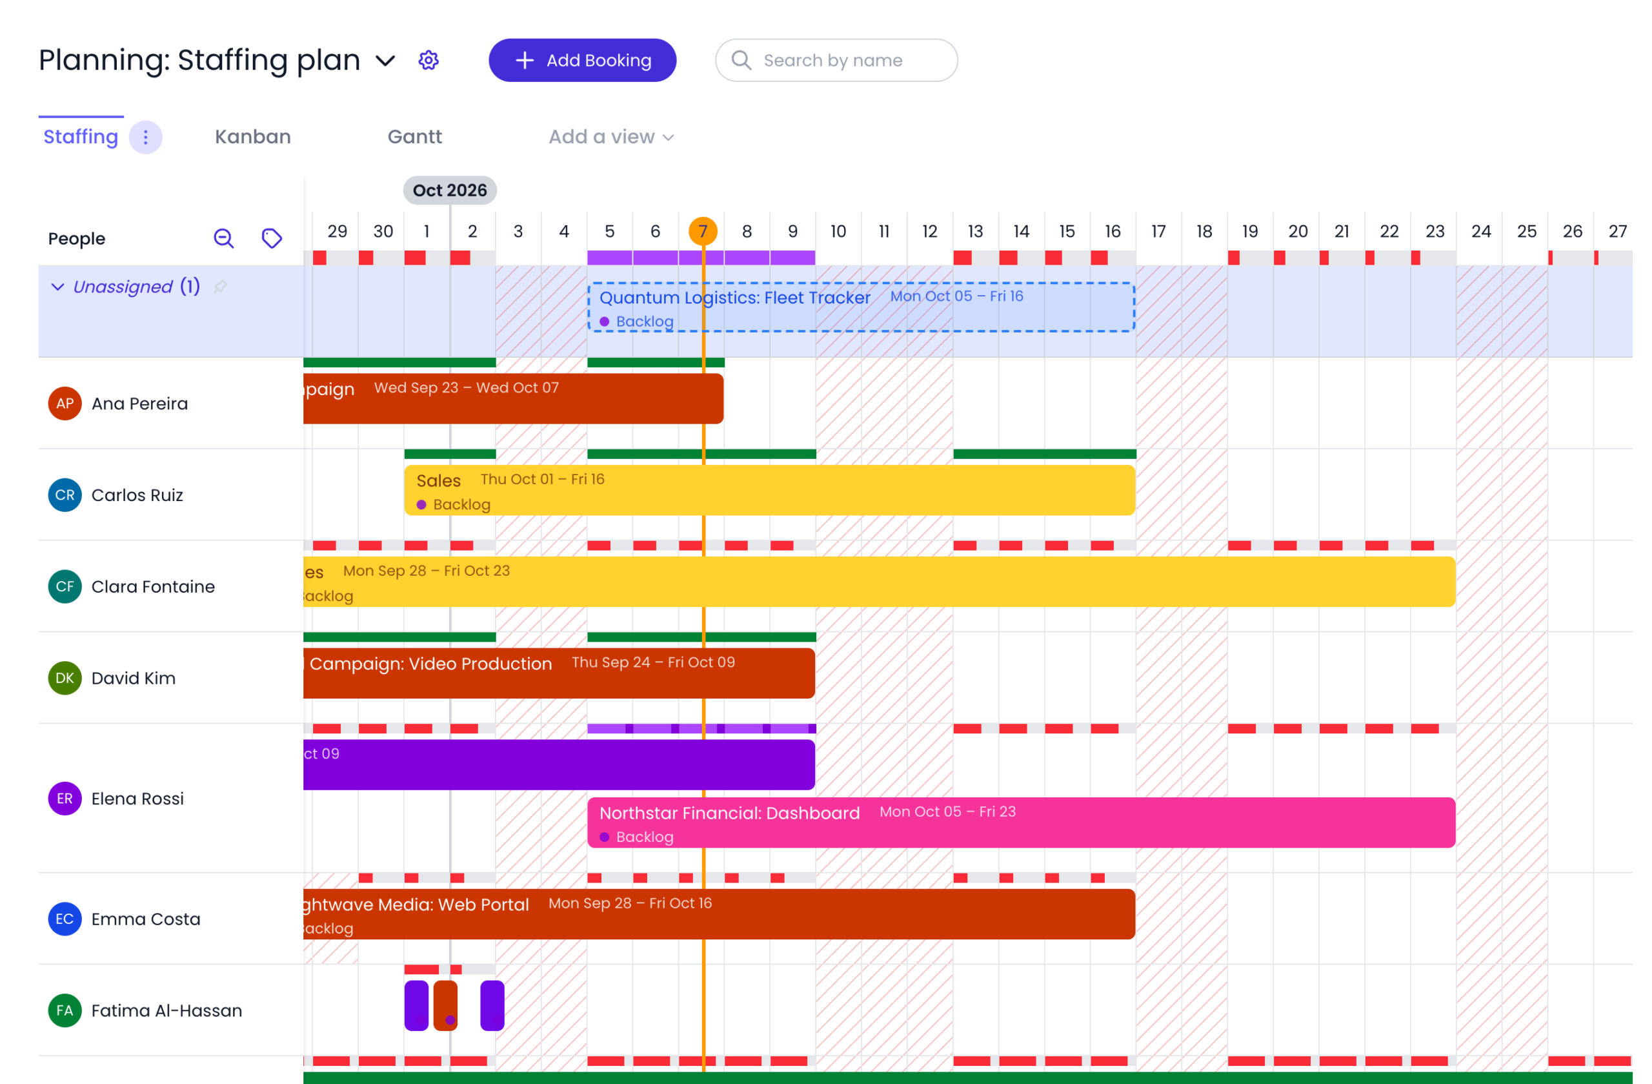Click the pin icon next to Unassigned
Image resolution: width=1652 pixels, height=1084 pixels.
pos(220,286)
